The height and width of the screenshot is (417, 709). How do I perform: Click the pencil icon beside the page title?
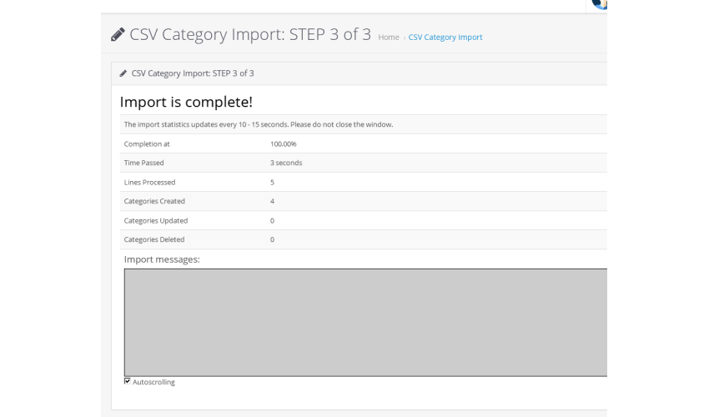pos(118,35)
